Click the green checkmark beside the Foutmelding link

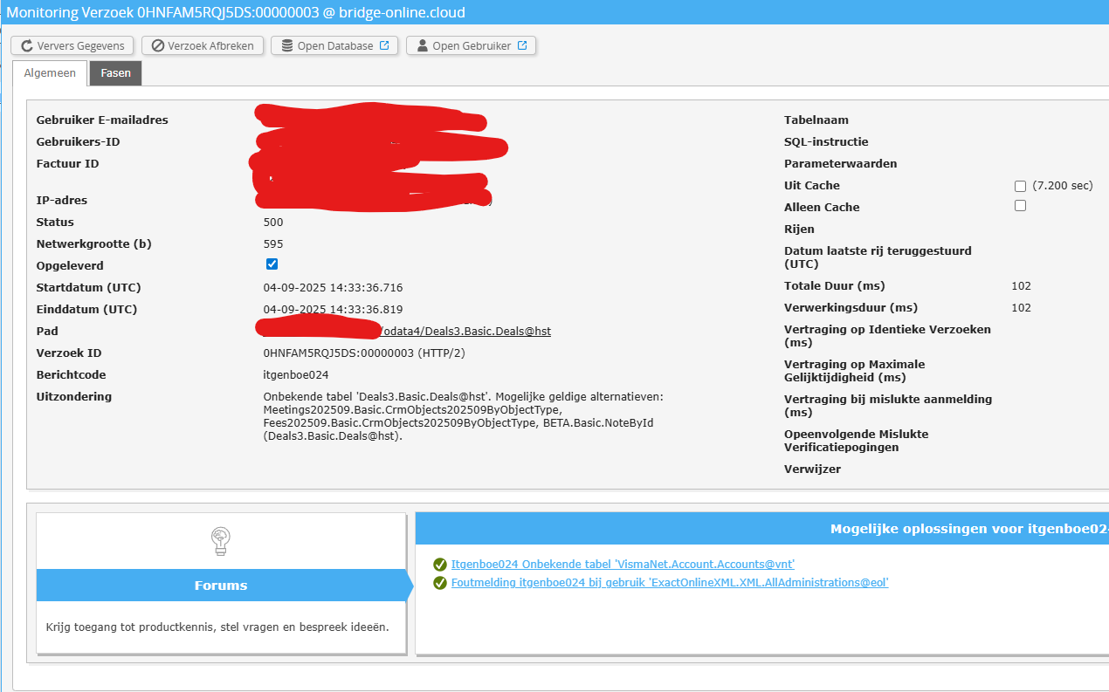point(440,582)
